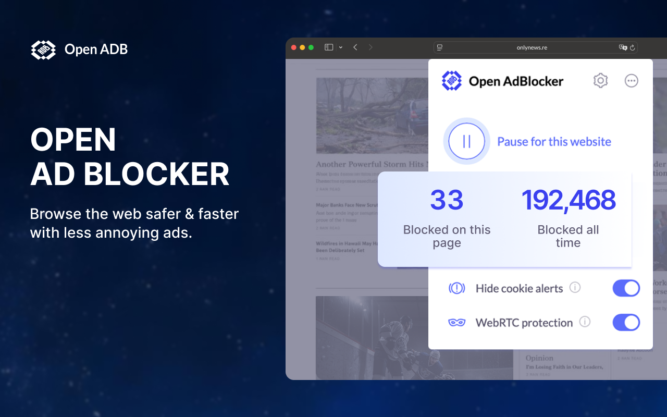The width and height of the screenshot is (667, 417).
Task: Open the Open AdBlocker settings gear
Action: click(600, 81)
